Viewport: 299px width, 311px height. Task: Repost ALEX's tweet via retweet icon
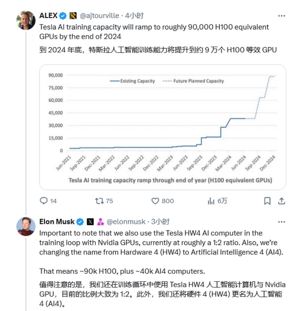pos(99,201)
